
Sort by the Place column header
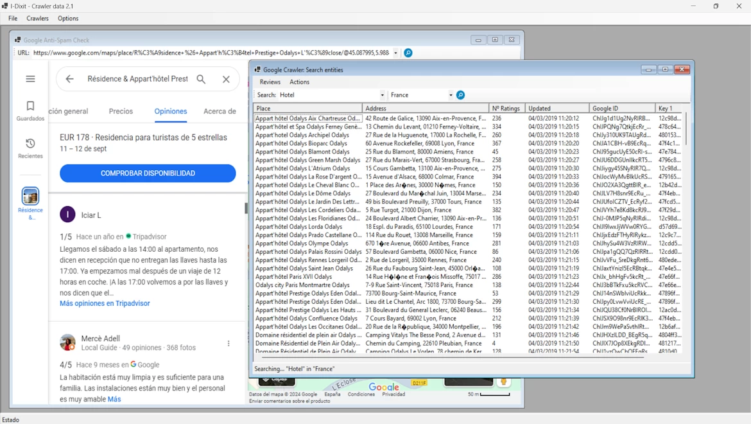[308, 109]
